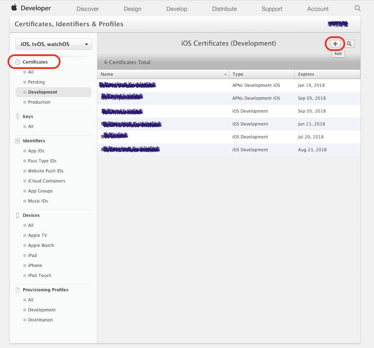Screen dimensions: 374x348
Task: Open Website Push IDs list
Action: coord(45,171)
